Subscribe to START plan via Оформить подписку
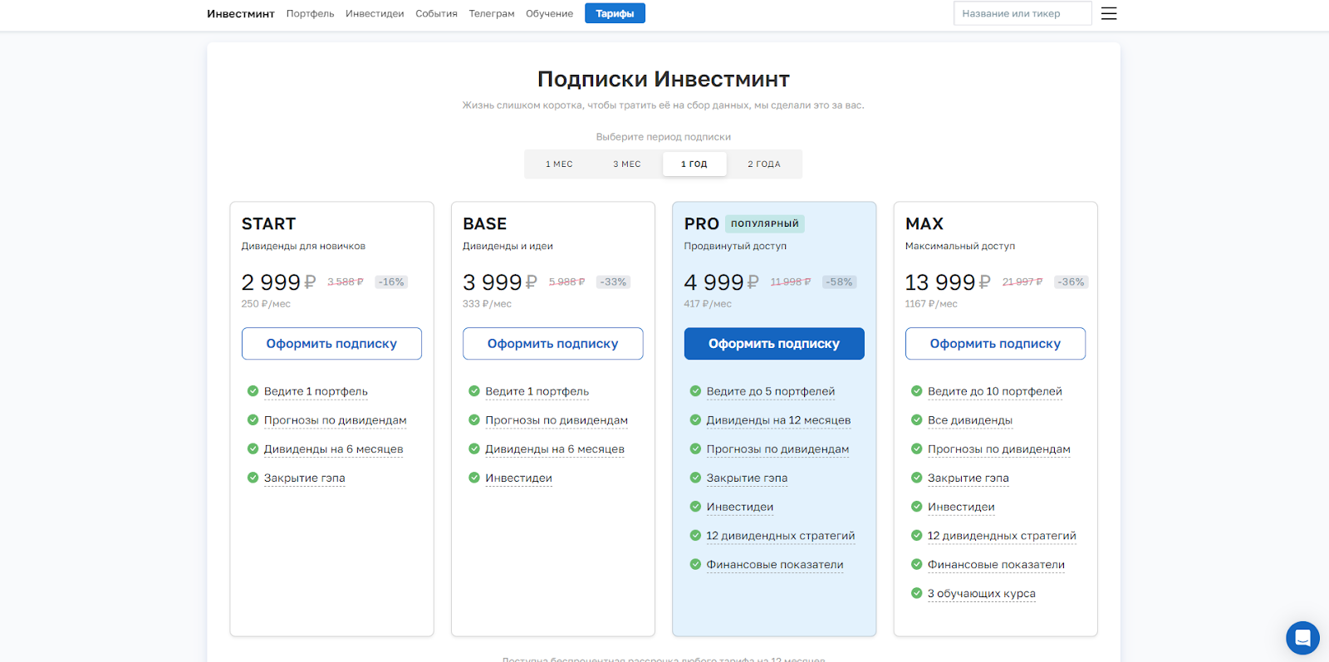 [331, 343]
